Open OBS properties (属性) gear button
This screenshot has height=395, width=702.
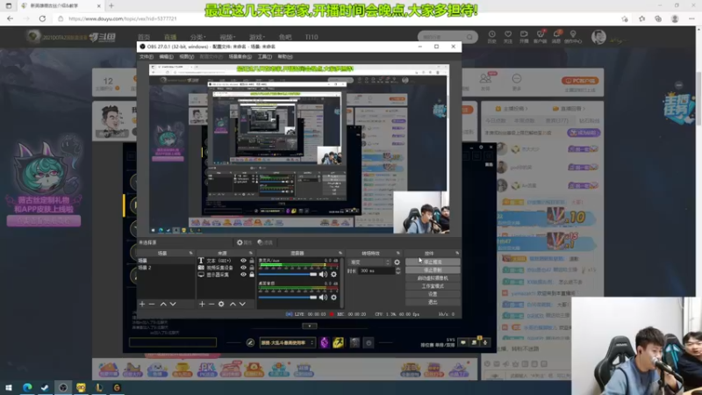pos(245,242)
